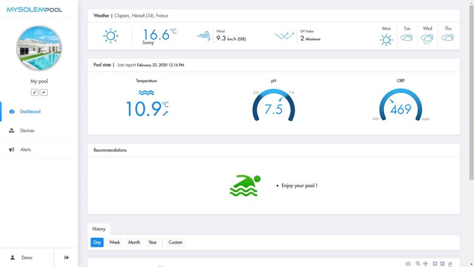The width and height of the screenshot is (474, 267).
Task: Click the chart zoom-in plus icon
Action: click(435, 264)
